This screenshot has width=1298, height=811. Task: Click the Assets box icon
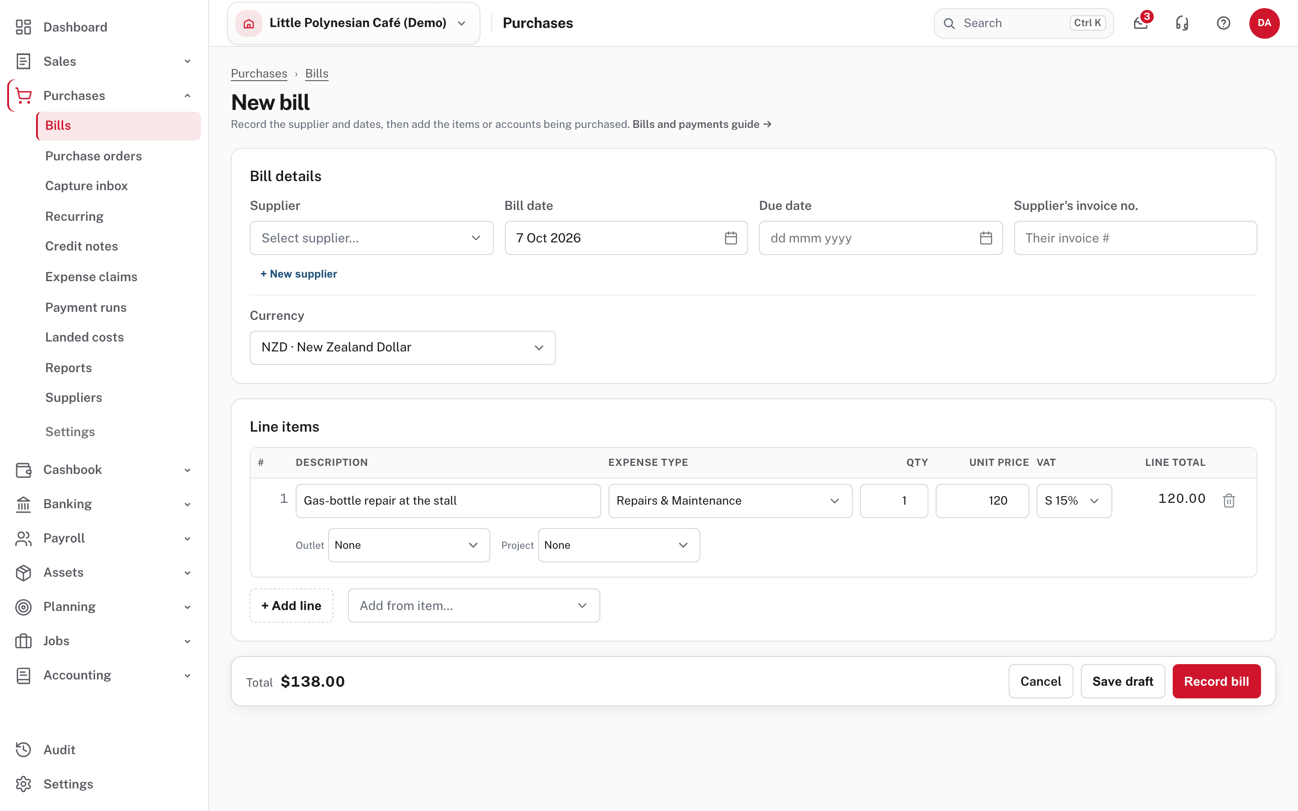(x=23, y=572)
